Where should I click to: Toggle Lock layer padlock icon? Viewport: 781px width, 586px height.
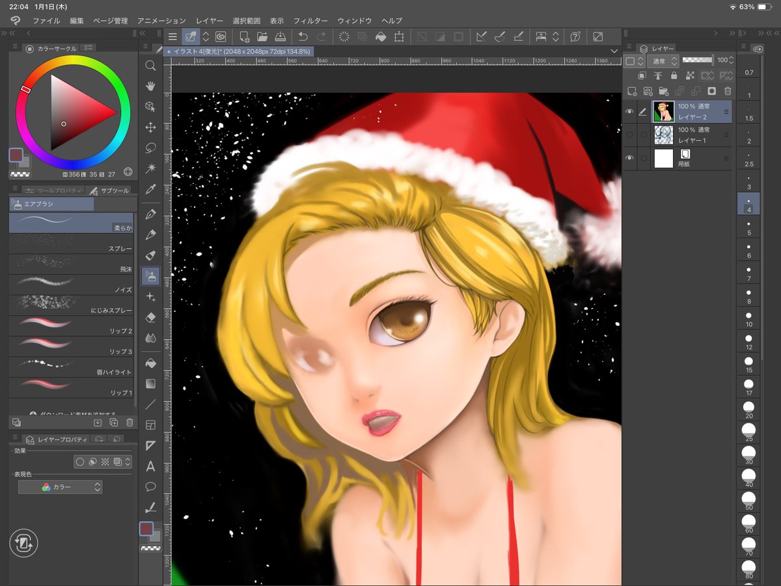click(x=674, y=76)
